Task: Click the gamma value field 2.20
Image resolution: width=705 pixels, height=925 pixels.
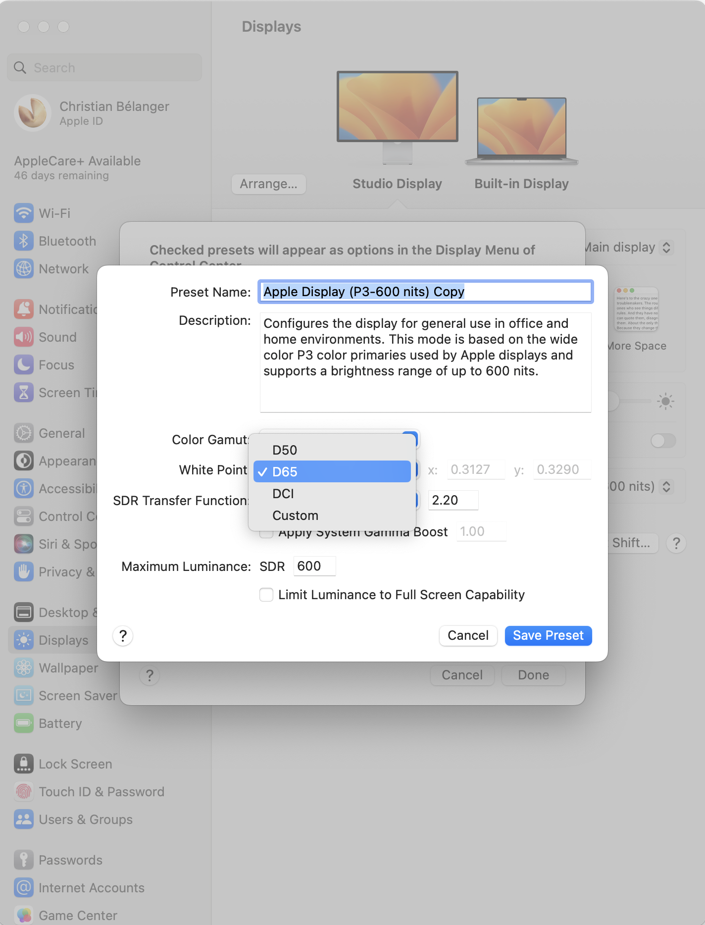Action: [x=453, y=500]
